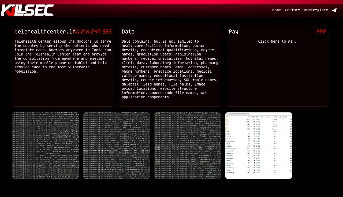Click the KillSec logo
The width and height of the screenshot is (343, 197).
coord(27,10)
